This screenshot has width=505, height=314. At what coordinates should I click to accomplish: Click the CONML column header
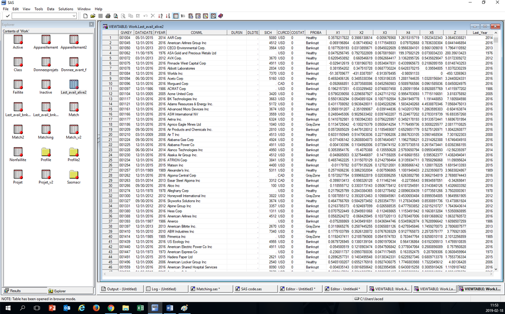[x=196, y=32]
